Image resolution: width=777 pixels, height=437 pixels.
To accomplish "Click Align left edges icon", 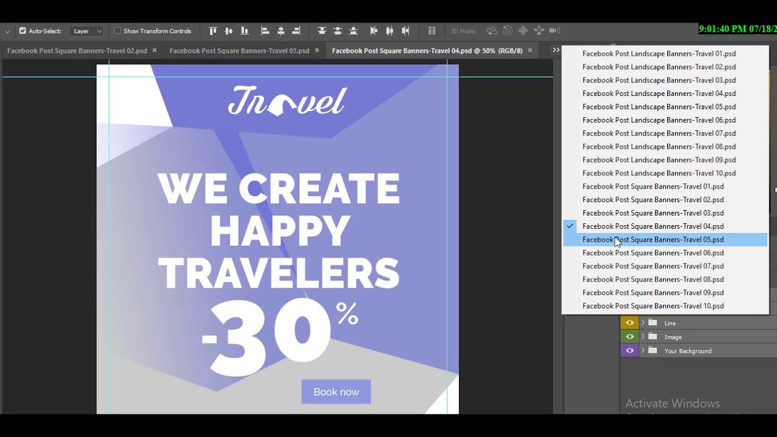I will [265, 31].
